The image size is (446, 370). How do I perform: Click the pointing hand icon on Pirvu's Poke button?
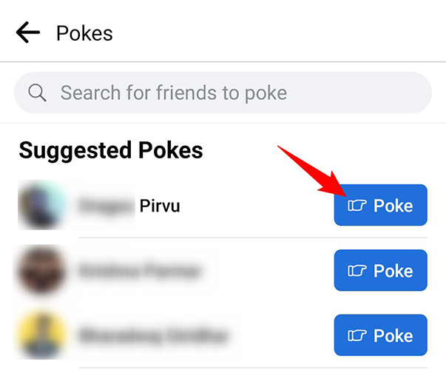click(357, 206)
